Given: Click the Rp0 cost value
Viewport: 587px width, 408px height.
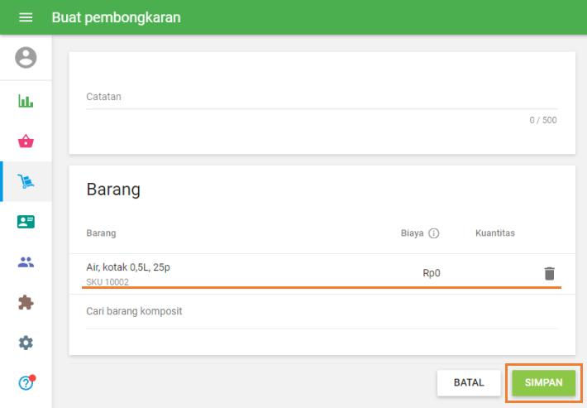Looking at the screenshot, I should (x=432, y=273).
